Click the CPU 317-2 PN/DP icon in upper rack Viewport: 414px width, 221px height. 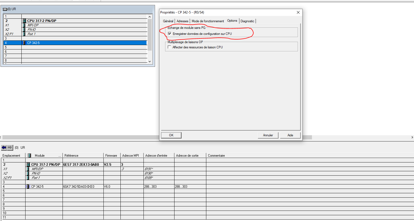pos(24,21)
